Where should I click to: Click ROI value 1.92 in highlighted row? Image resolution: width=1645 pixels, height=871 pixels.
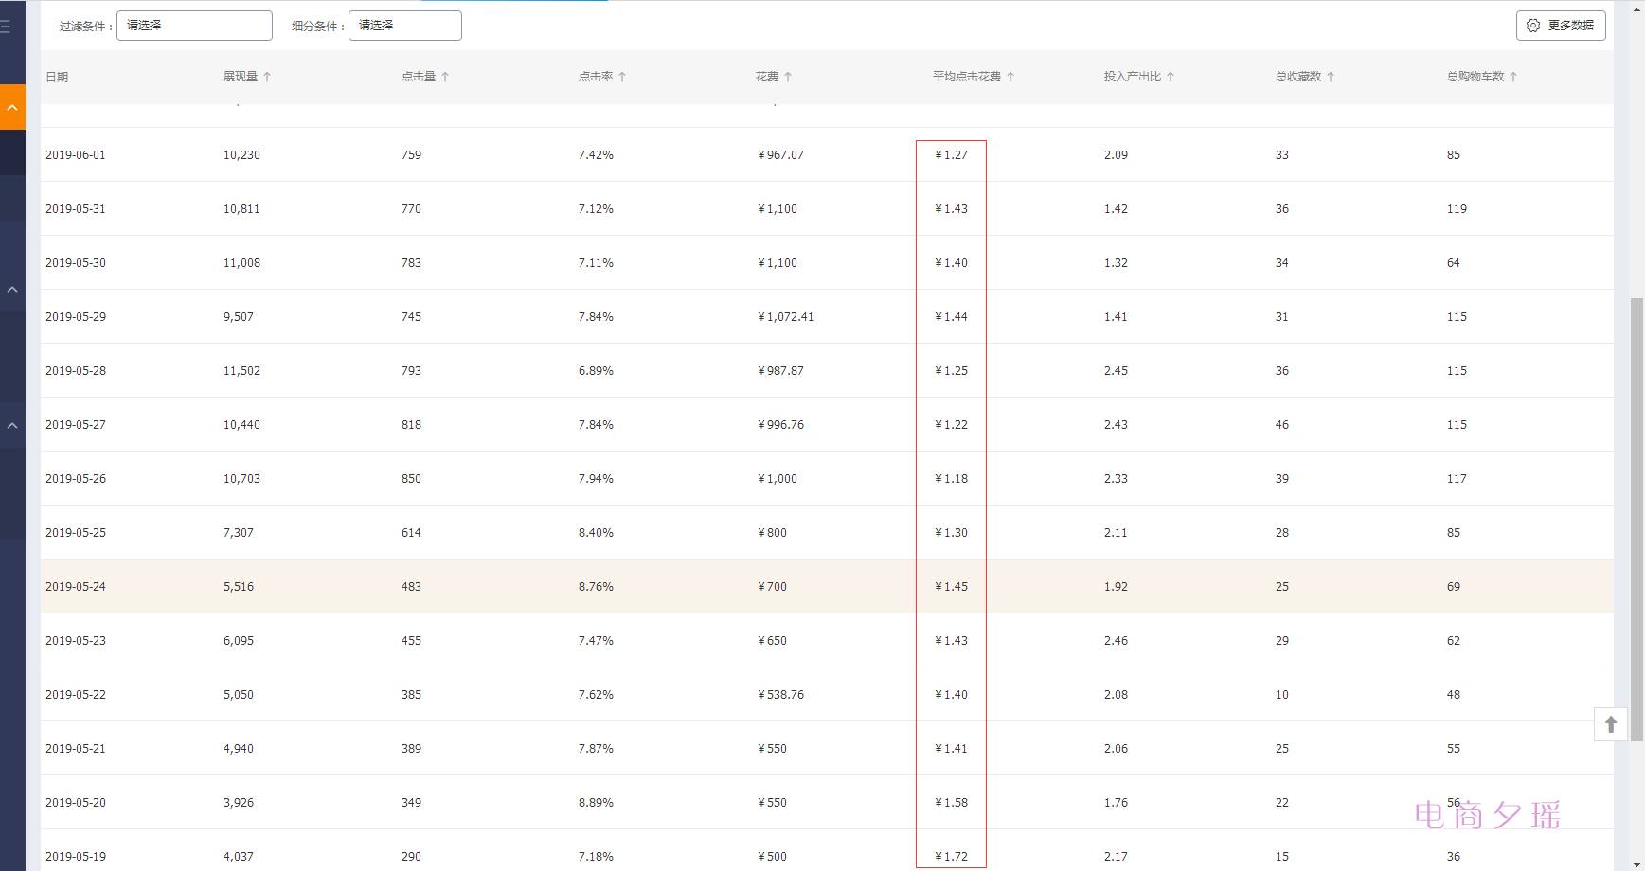point(1116,587)
